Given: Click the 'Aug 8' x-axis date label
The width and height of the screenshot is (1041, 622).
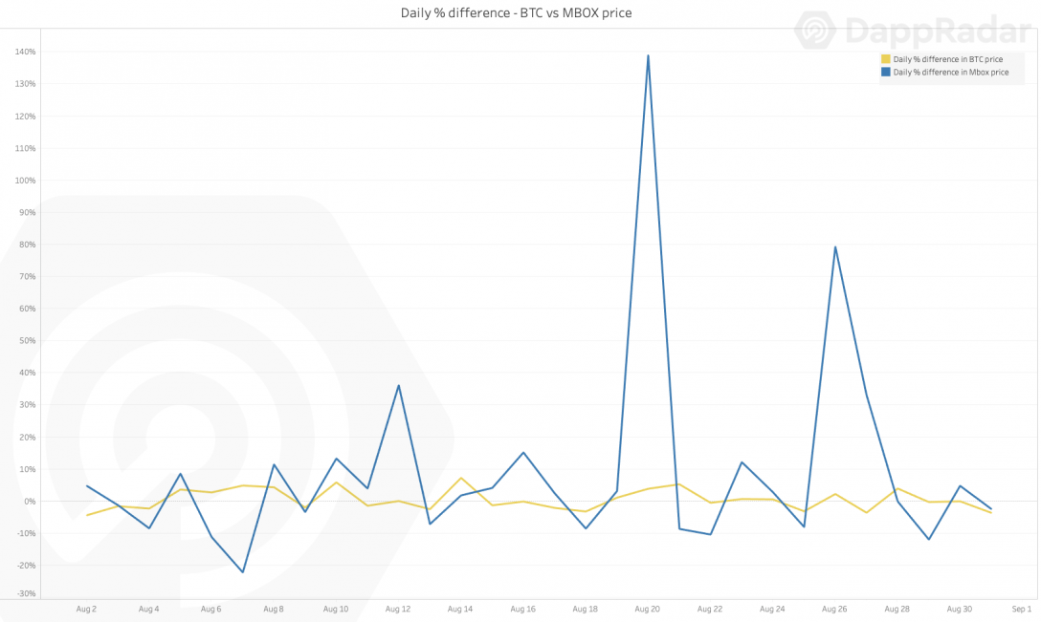Looking at the screenshot, I should pyautogui.click(x=274, y=609).
